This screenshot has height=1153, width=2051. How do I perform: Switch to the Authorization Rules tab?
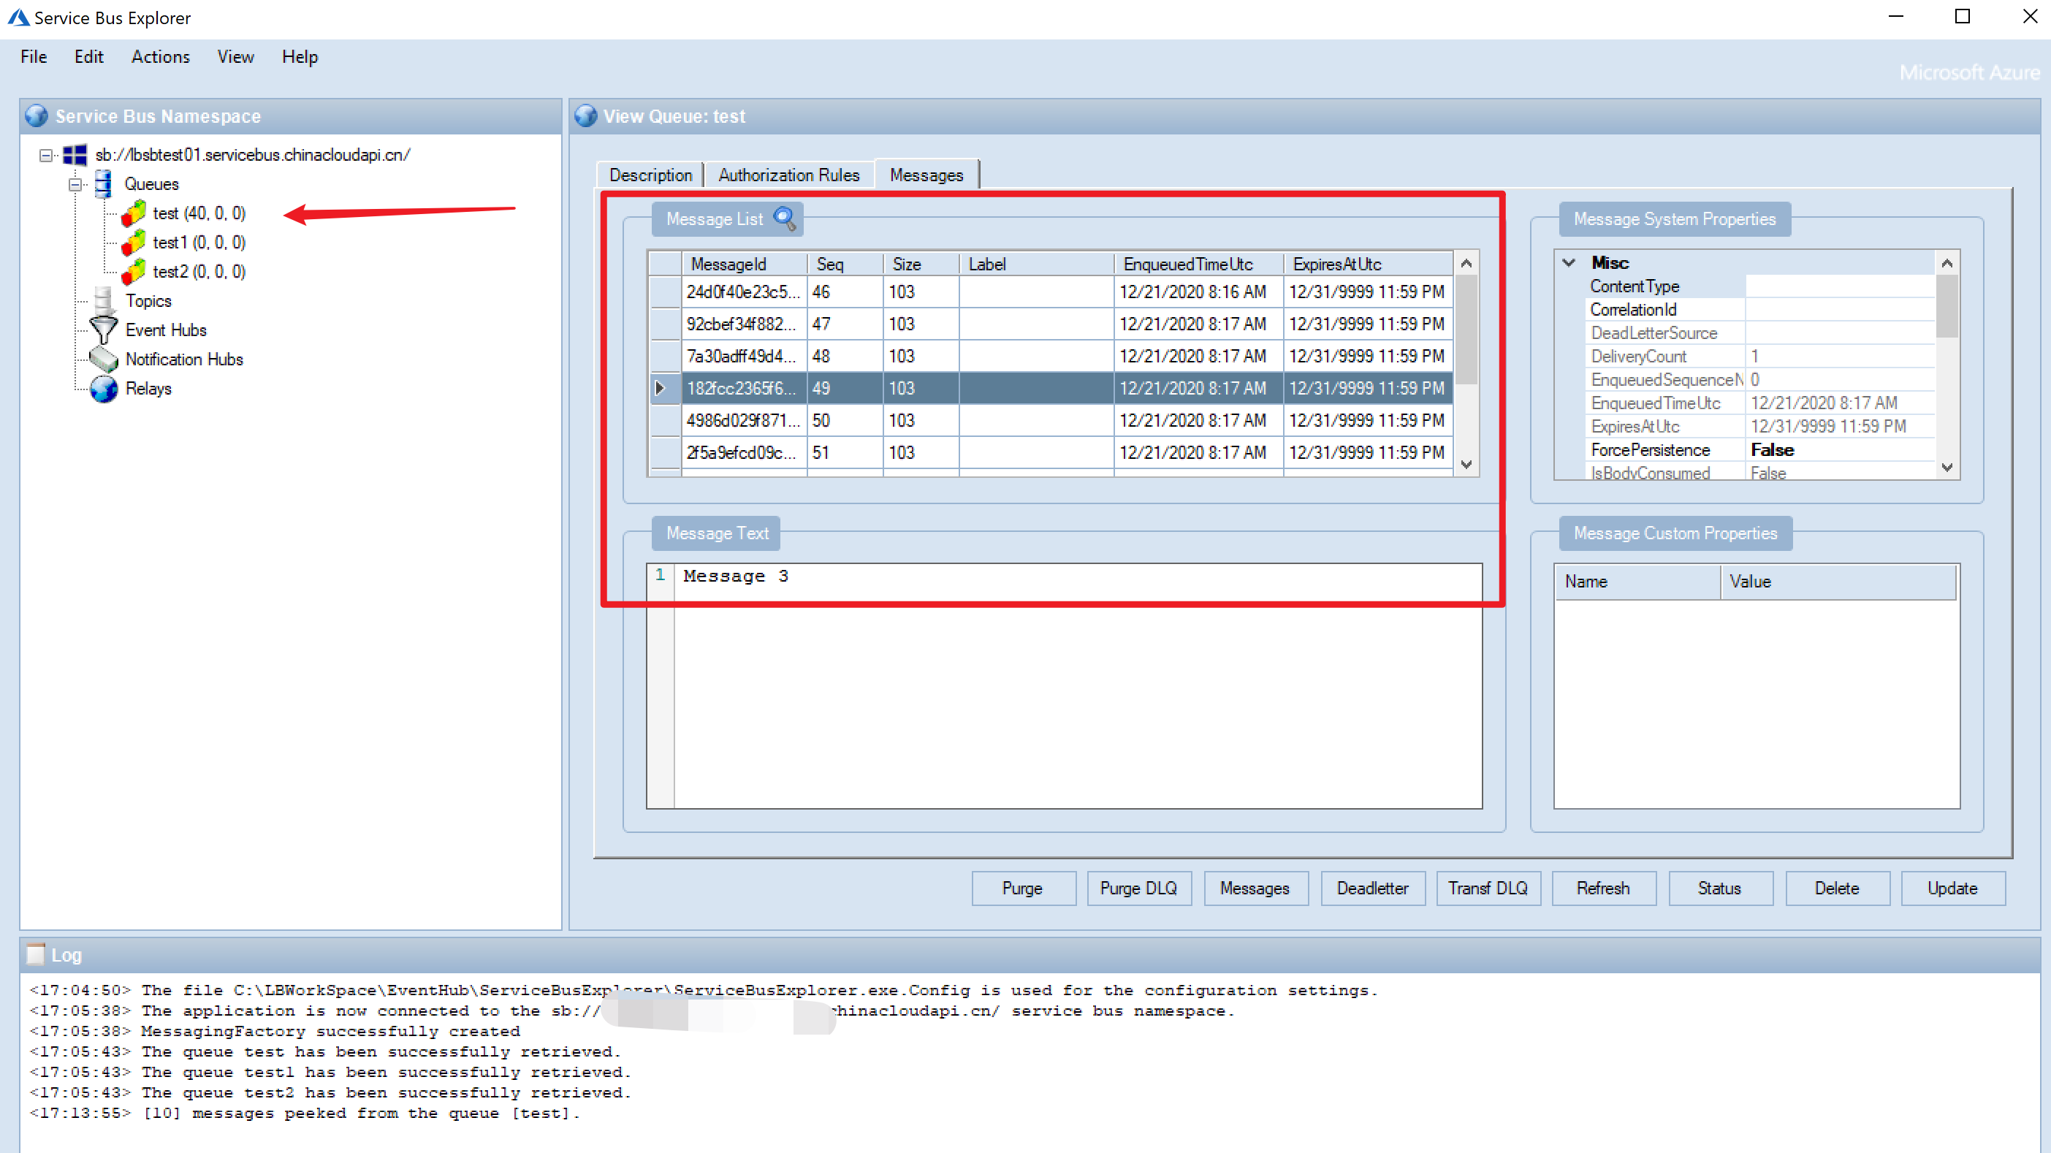pyautogui.click(x=788, y=175)
